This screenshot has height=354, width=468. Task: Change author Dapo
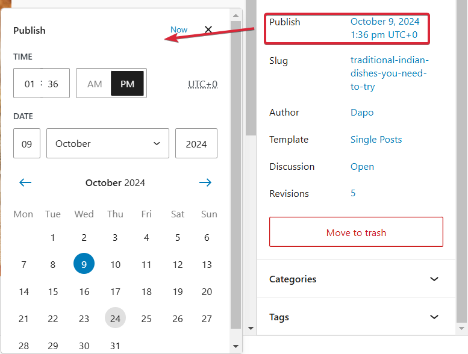pos(362,113)
